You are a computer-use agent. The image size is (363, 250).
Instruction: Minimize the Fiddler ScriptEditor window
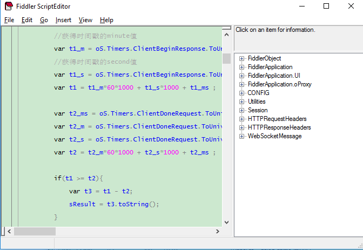click(302, 6)
